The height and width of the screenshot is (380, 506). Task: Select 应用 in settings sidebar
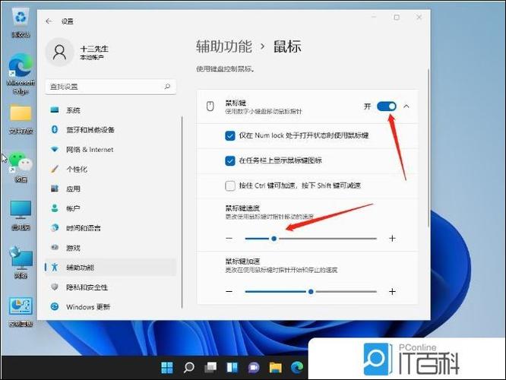pos(111,188)
